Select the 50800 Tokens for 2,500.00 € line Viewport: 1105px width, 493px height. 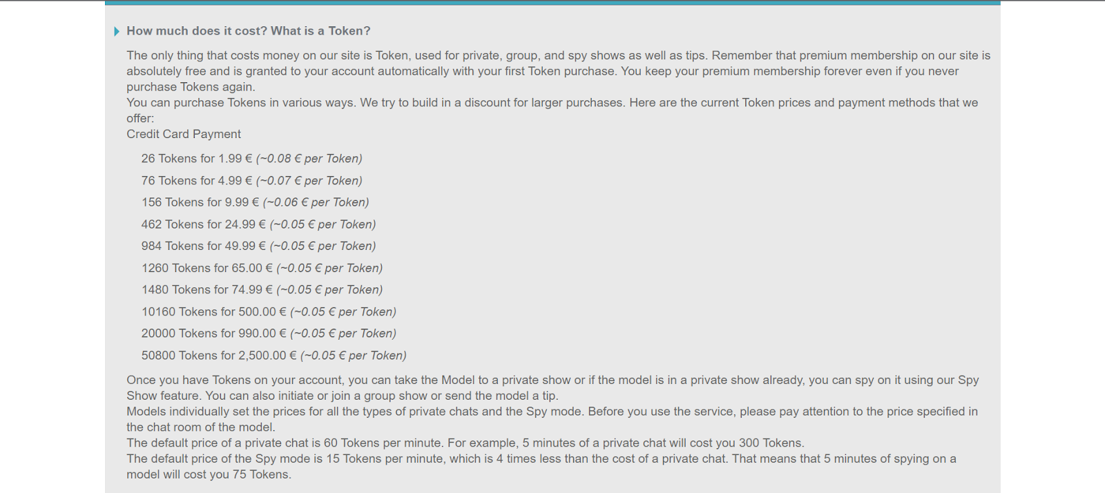coord(273,356)
